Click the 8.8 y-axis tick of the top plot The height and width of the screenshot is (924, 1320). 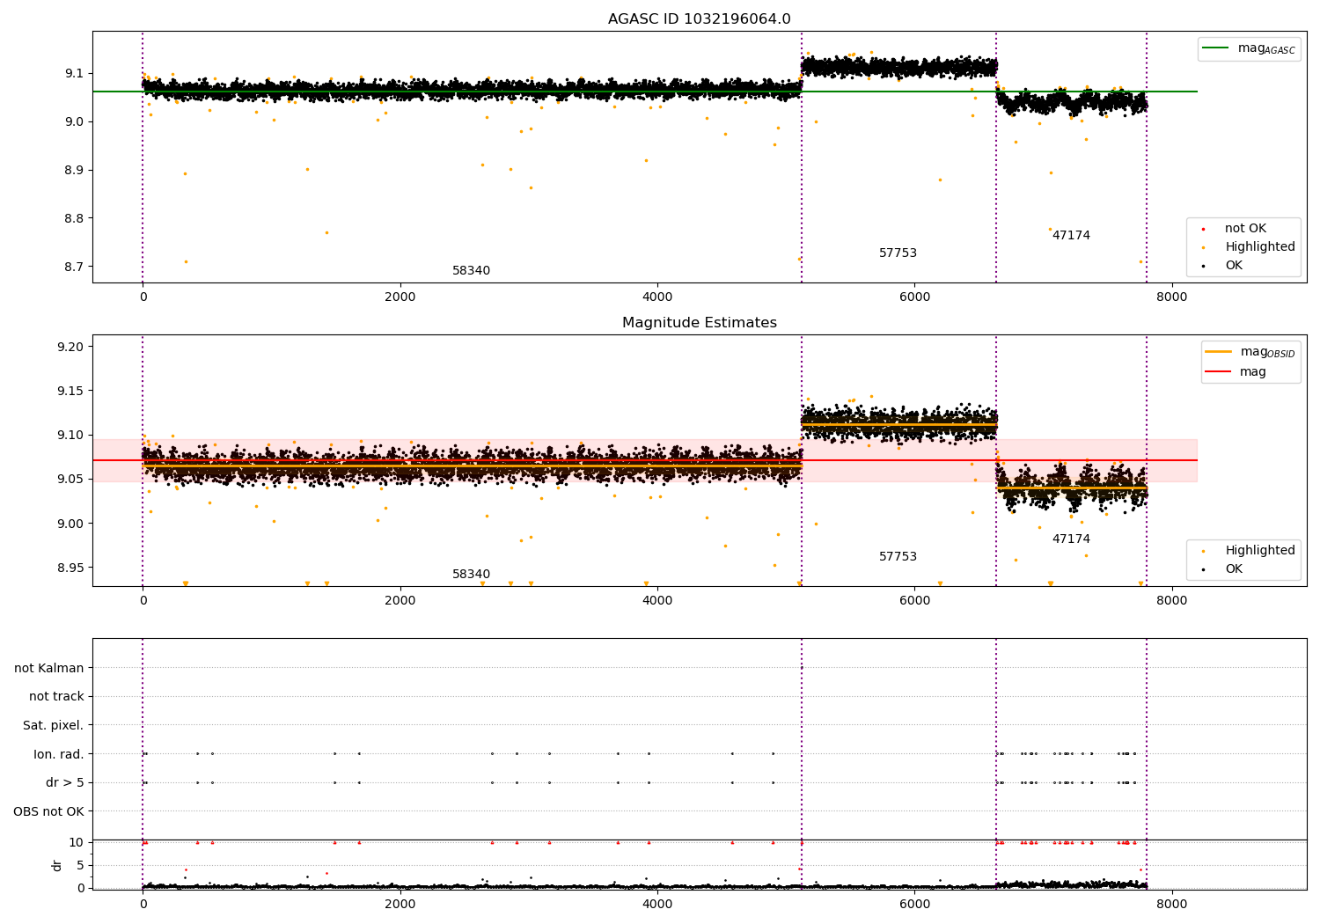(75, 218)
